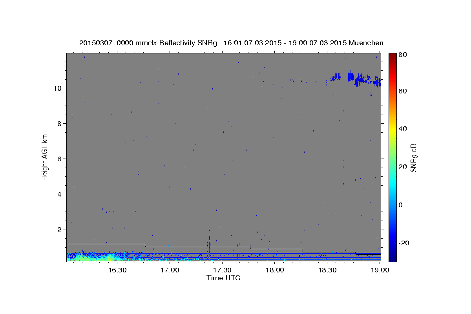Click the plot title text at top
The width and height of the screenshot is (471, 314).
click(231, 43)
